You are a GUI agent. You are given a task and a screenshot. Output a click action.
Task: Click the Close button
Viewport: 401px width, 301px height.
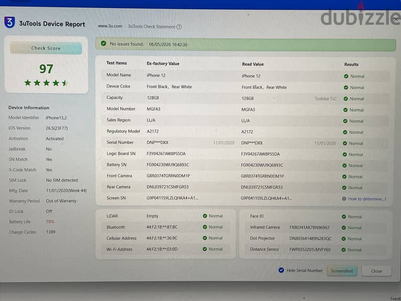376,271
